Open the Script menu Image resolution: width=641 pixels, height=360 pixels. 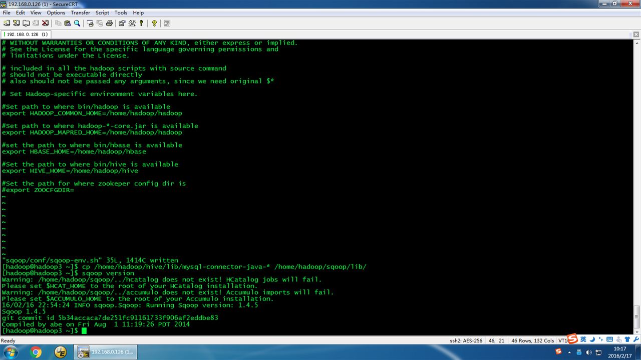pyautogui.click(x=102, y=12)
